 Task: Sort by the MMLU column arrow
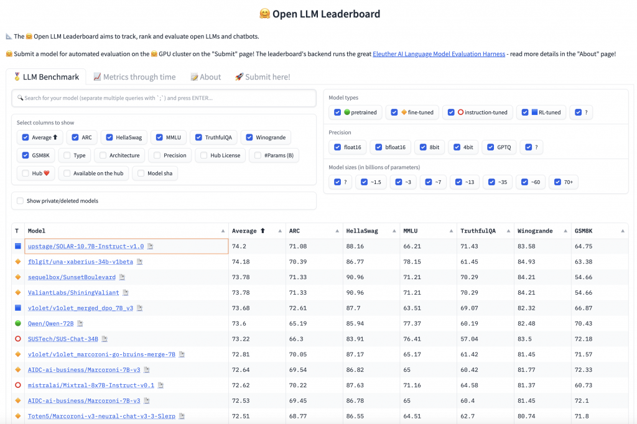click(x=452, y=231)
